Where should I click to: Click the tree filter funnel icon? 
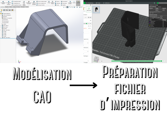click(x=1, y=12)
